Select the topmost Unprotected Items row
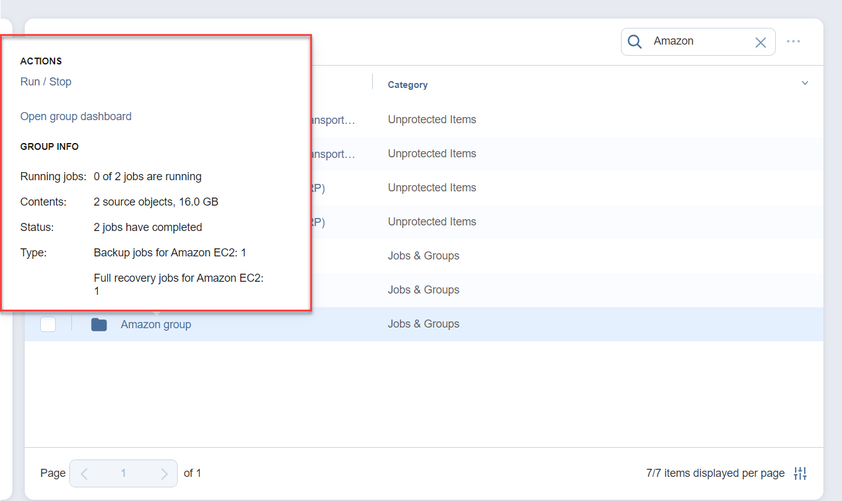This screenshot has height=501, width=842. coord(432,120)
